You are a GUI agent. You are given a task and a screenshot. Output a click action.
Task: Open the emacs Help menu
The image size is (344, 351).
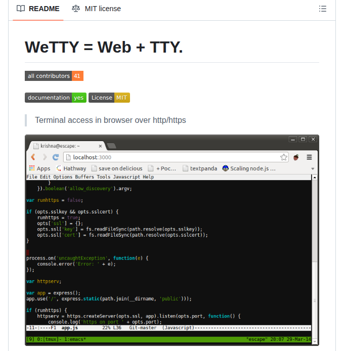point(148,177)
